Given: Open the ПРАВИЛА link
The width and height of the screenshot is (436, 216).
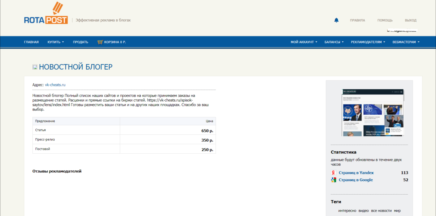Looking at the screenshot, I should pyautogui.click(x=357, y=20).
